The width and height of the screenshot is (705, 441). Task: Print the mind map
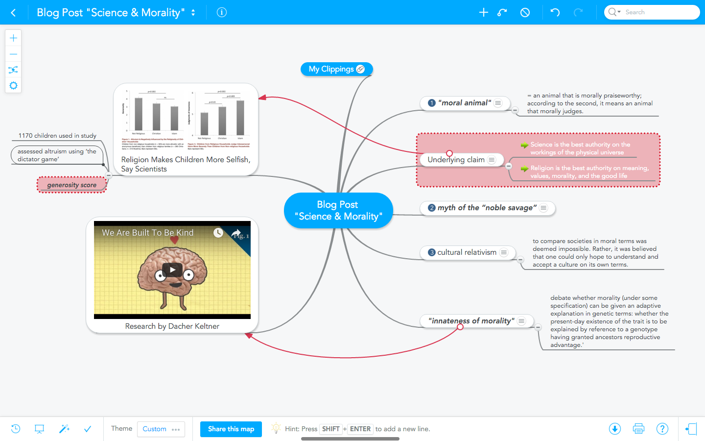point(638,429)
